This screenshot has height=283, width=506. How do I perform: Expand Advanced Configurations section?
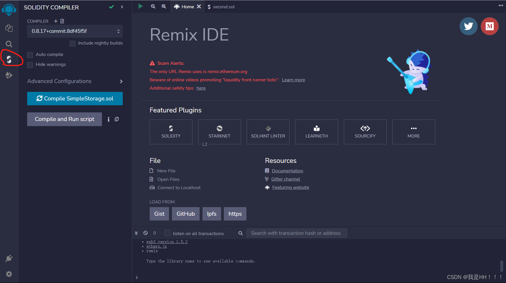75,81
